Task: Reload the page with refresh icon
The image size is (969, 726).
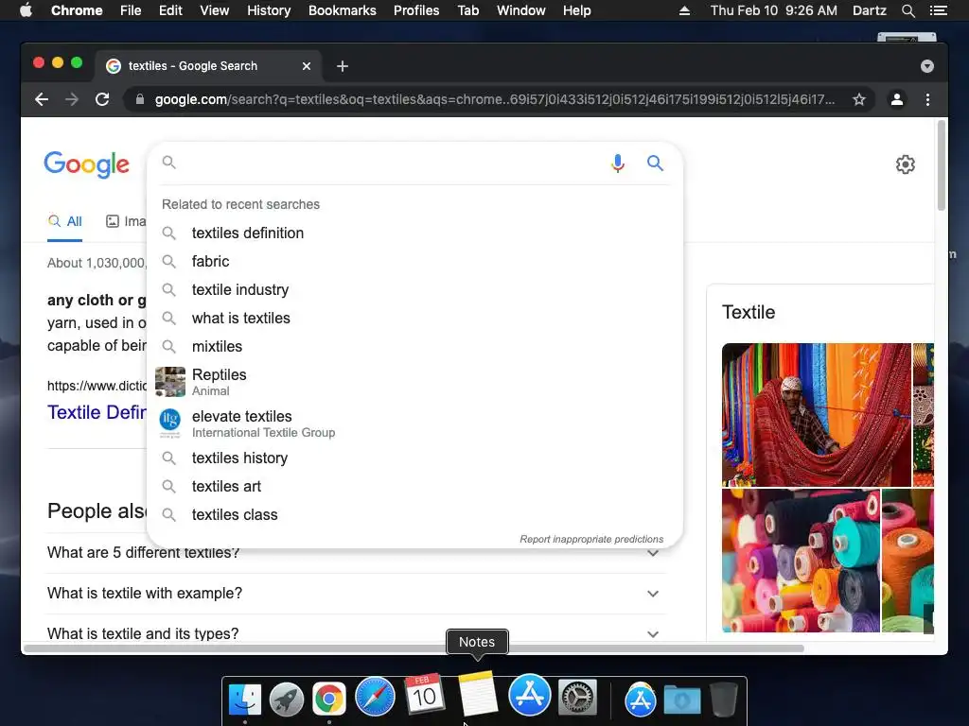Action: click(x=102, y=99)
